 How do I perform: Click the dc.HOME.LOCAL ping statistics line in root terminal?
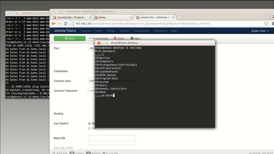27,86
